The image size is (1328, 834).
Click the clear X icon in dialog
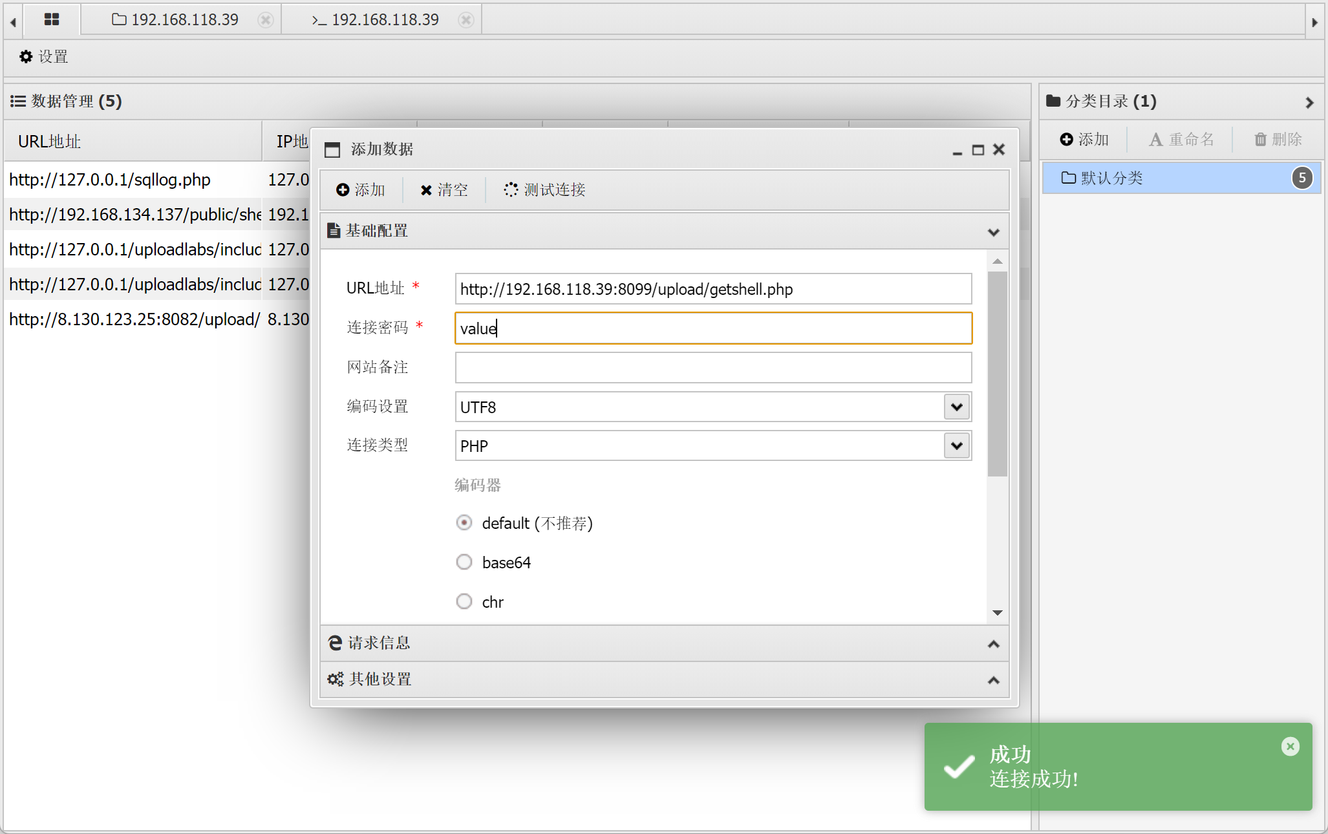tap(426, 190)
